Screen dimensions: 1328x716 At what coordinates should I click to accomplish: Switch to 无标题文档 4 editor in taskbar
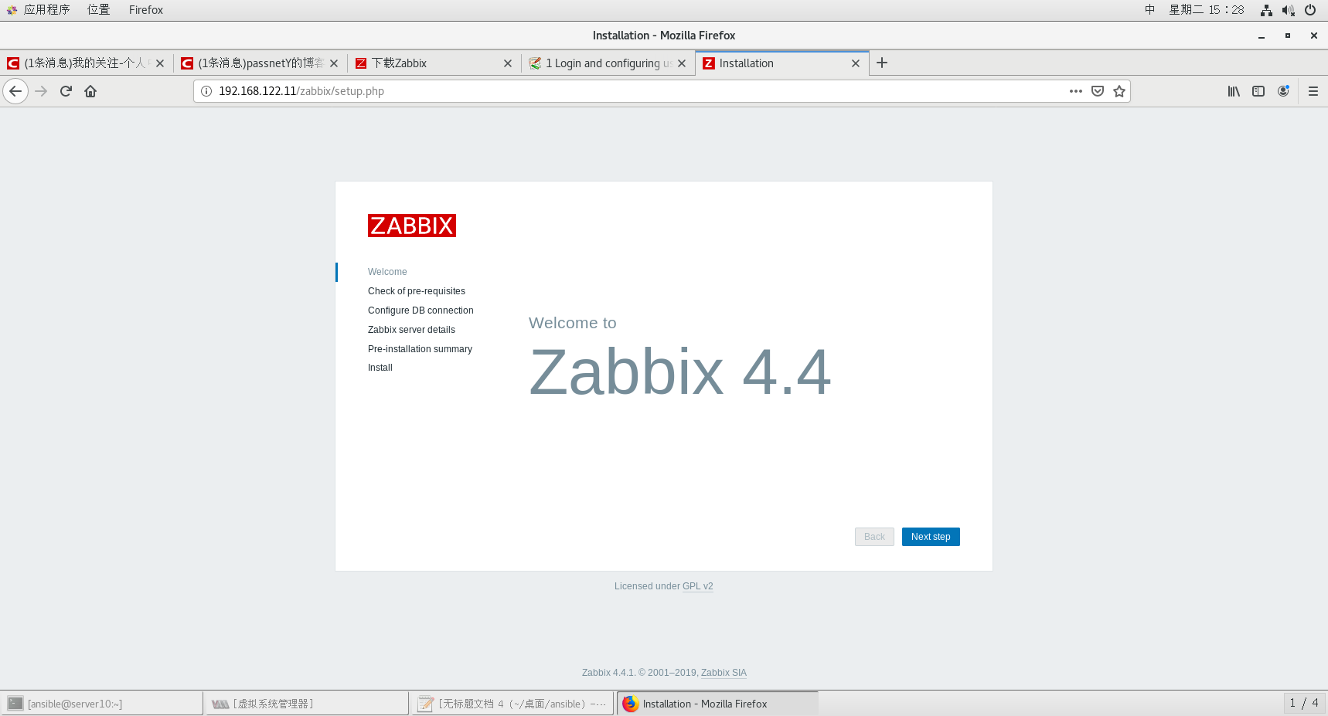(512, 704)
